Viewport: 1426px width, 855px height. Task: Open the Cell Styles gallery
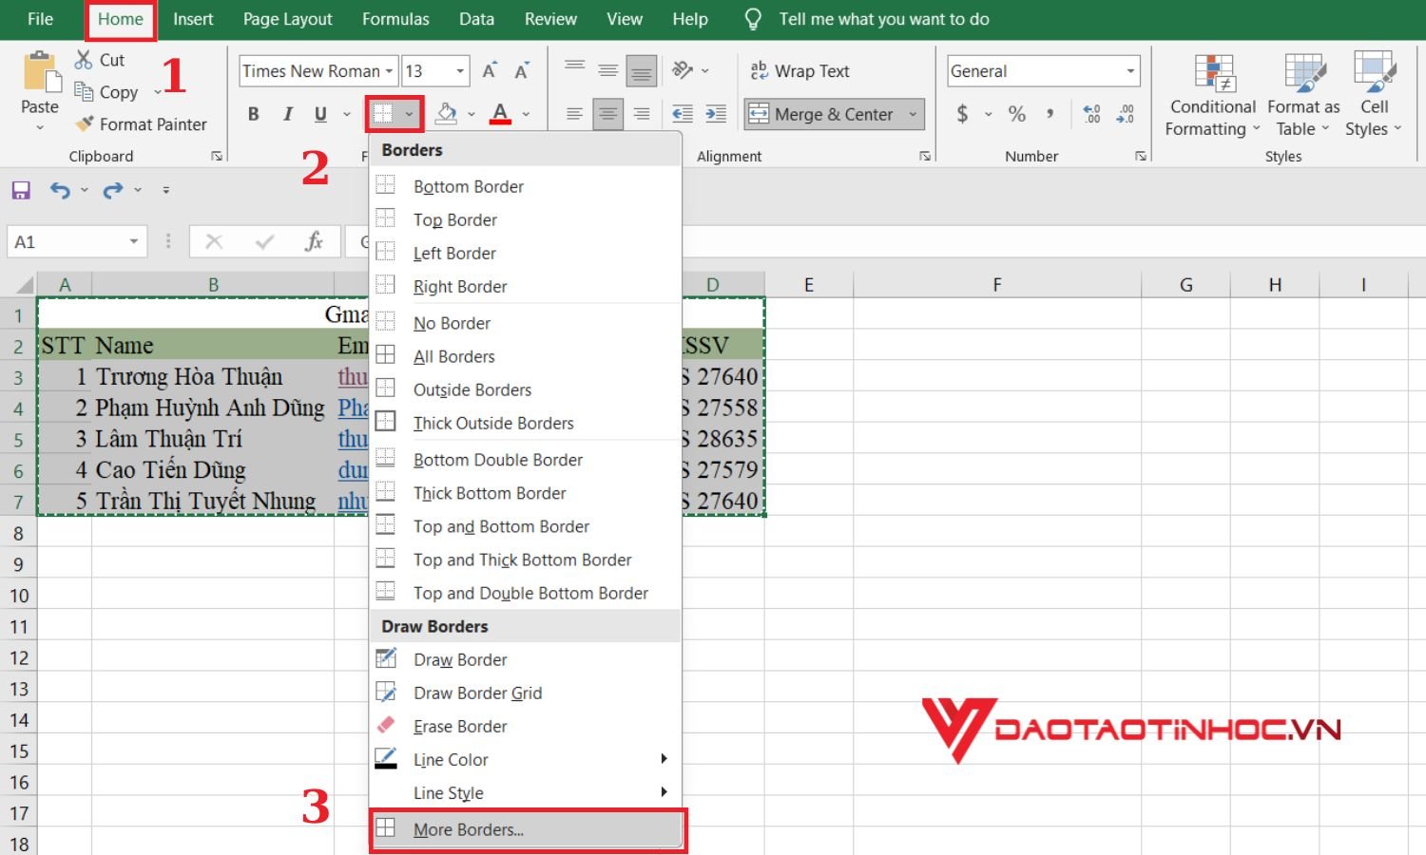click(1373, 92)
